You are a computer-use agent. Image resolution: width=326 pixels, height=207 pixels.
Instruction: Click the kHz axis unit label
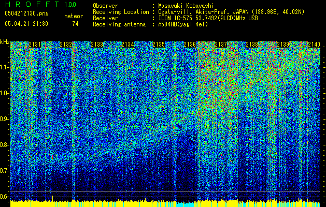5,42
